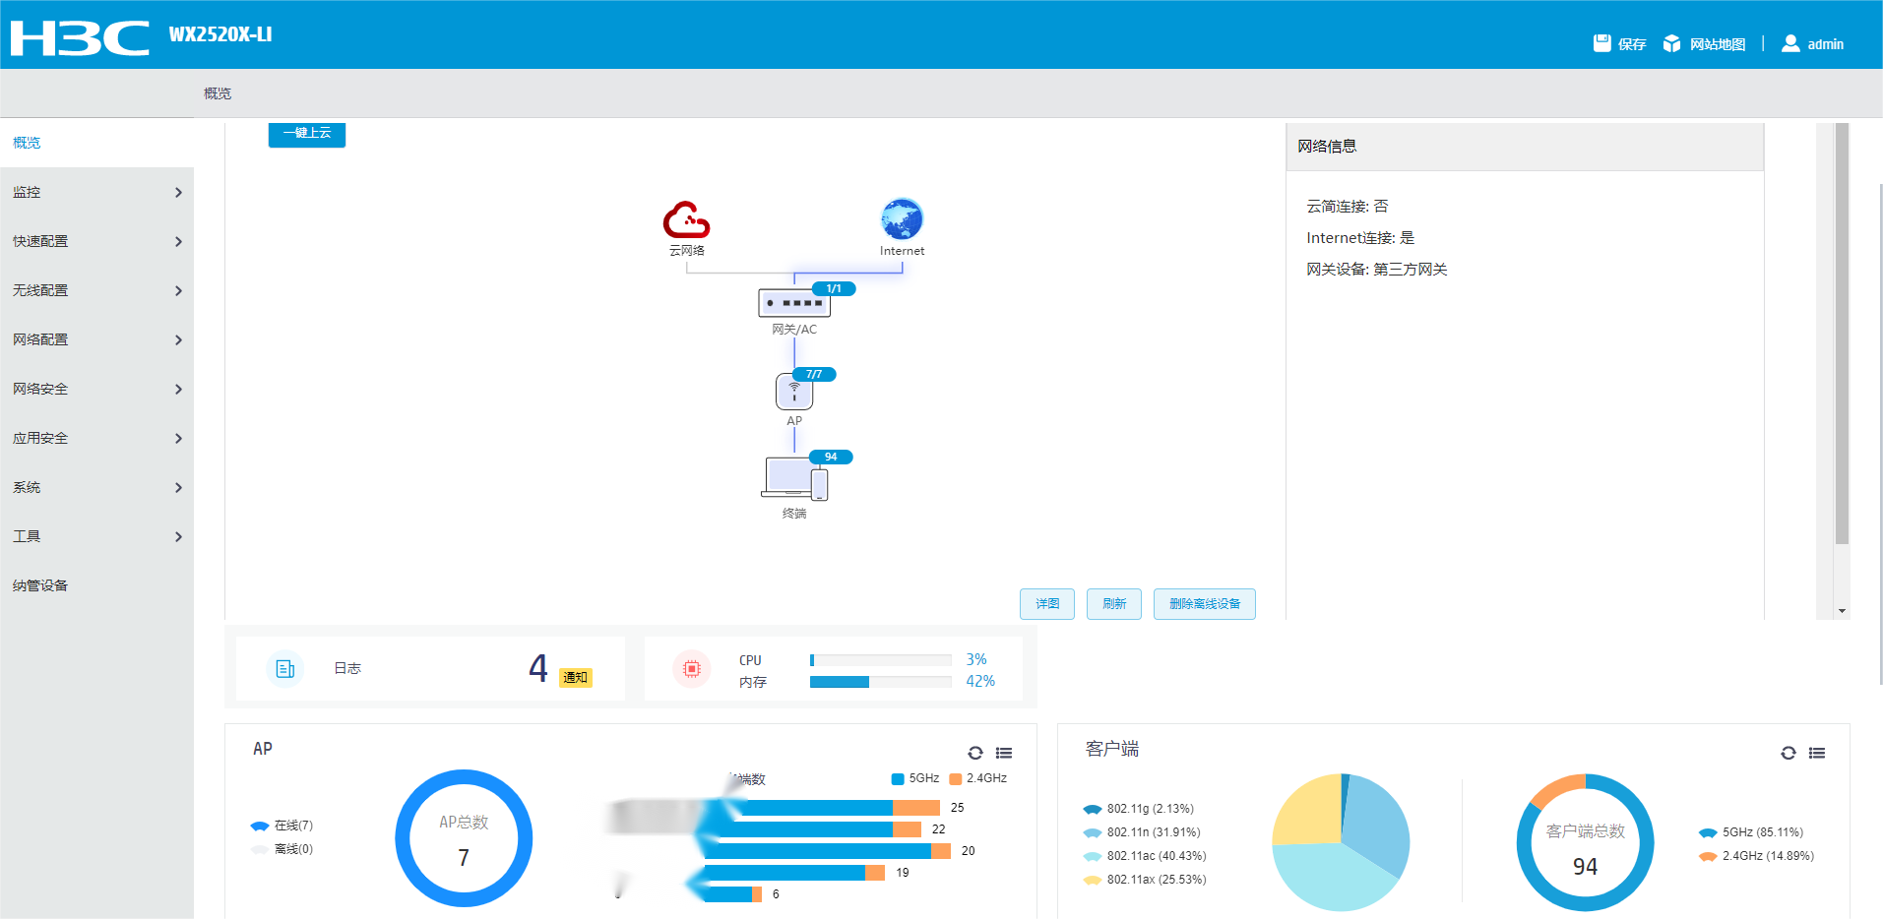Click the 概览 breadcrumb tab
Screen dimensions: 1883x919
point(218,93)
